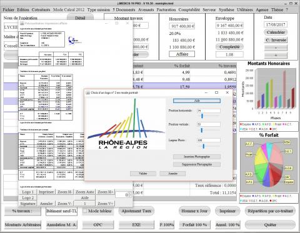The image size is (300, 233).
Task: Click the Quitter button
Action: point(270,225)
